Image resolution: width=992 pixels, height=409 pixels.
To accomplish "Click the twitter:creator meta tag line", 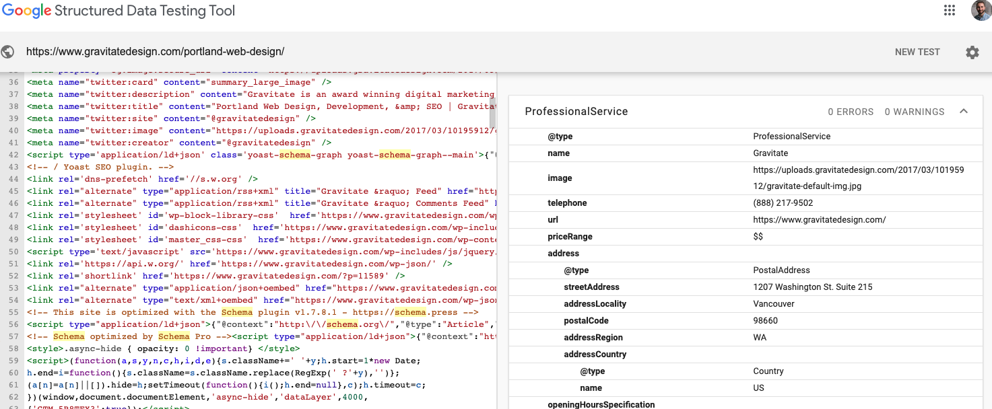I will (179, 143).
